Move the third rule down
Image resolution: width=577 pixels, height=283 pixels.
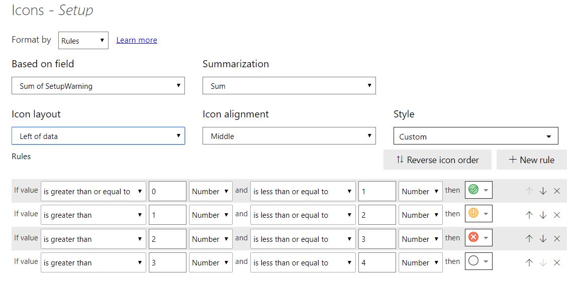(543, 239)
